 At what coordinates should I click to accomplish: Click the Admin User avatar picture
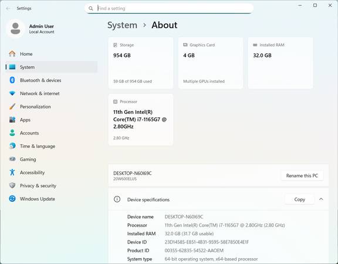click(15, 28)
